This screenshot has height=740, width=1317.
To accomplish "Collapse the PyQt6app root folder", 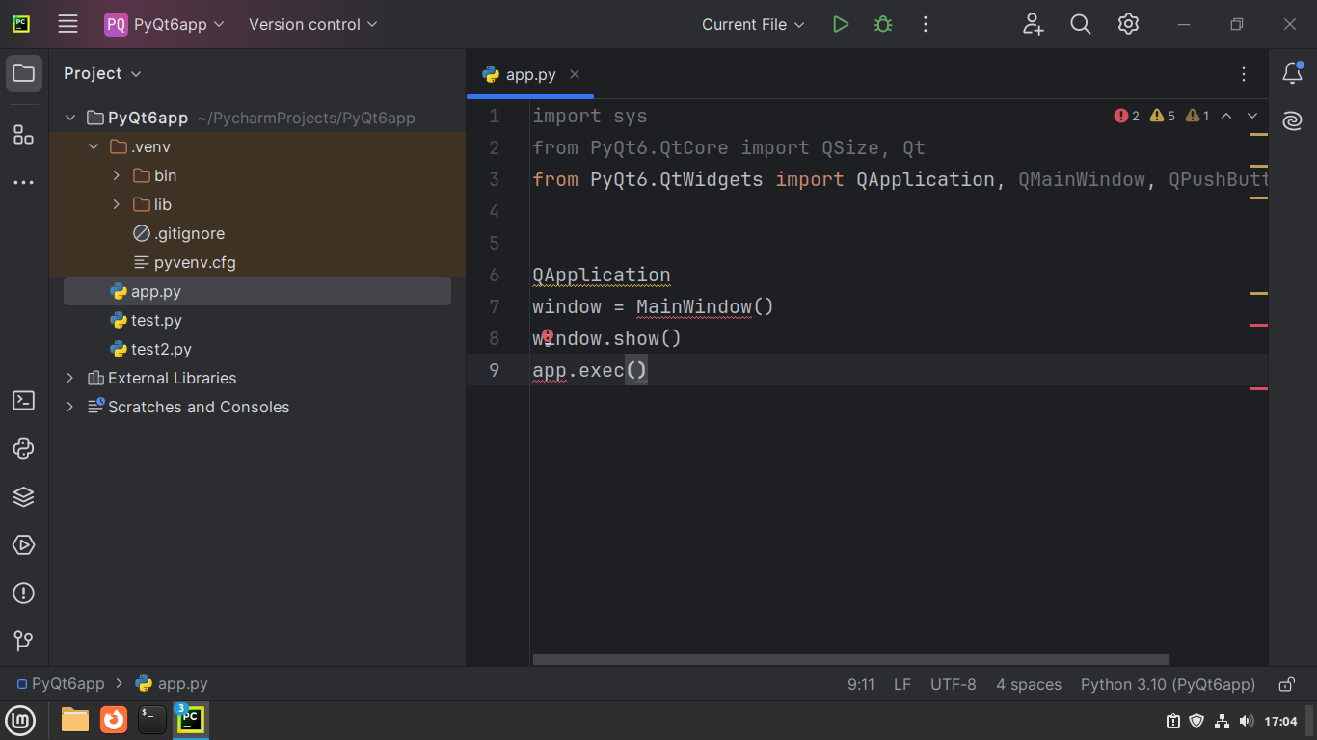I will (x=69, y=118).
